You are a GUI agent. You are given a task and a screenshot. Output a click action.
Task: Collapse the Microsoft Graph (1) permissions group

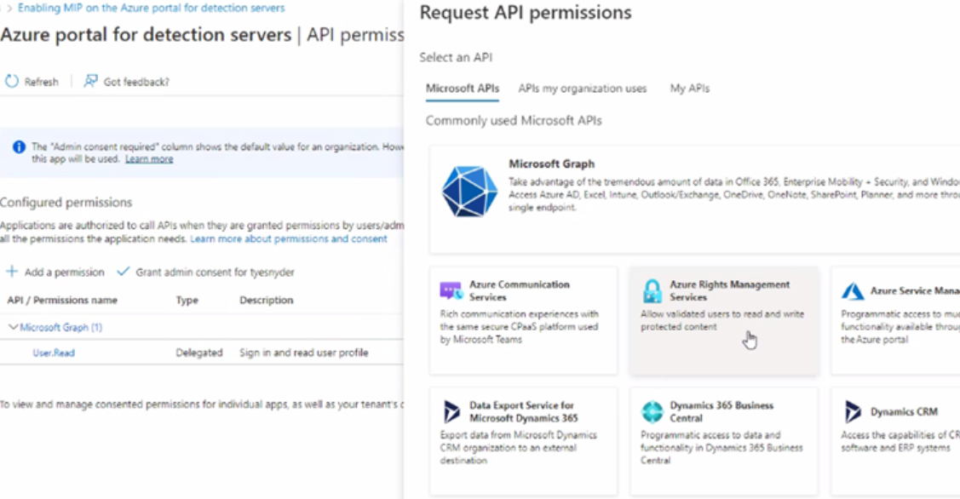(13, 327)
